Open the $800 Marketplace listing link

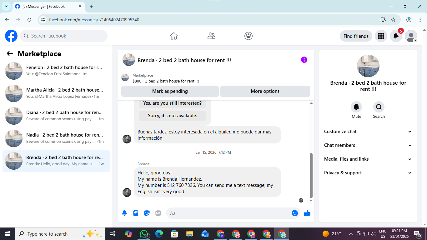pos(166,81)
